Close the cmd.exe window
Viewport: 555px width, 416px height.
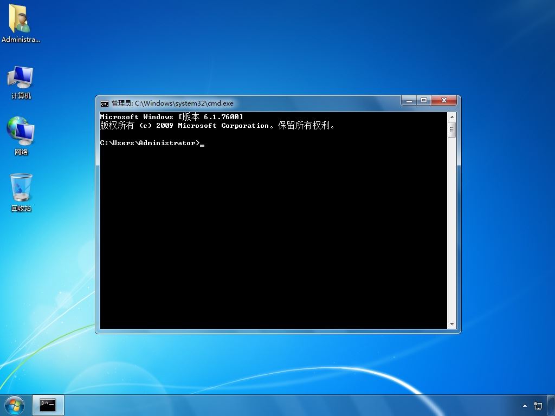[444, 101]
